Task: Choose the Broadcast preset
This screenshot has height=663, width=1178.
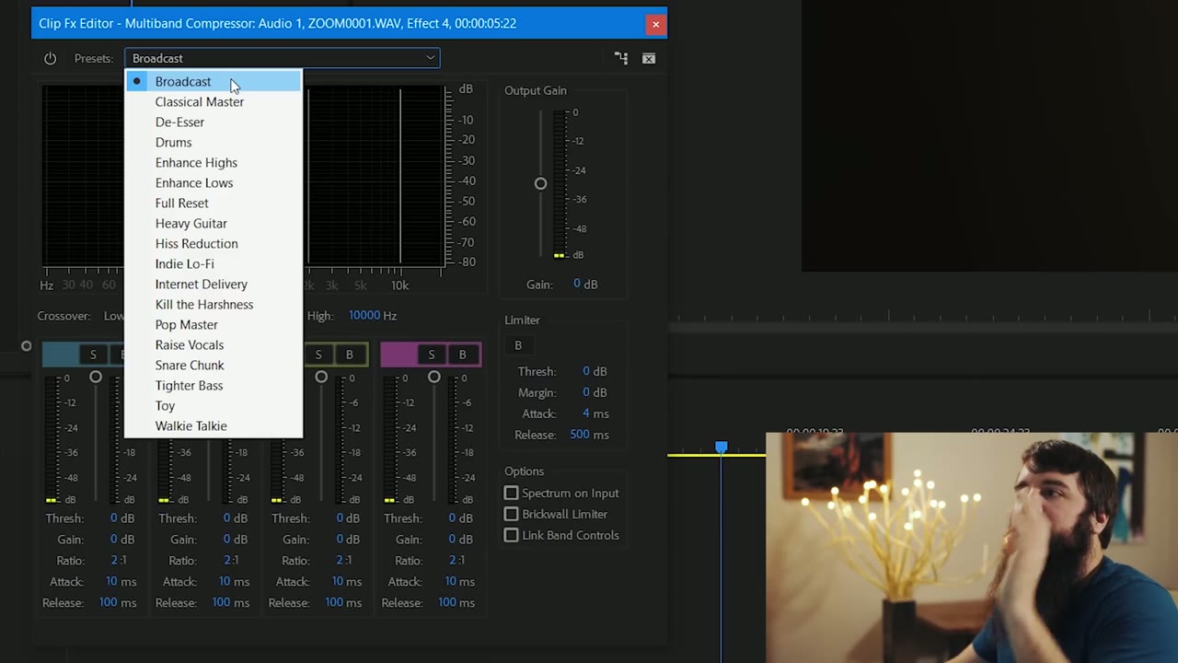Action: pos(214,82)
